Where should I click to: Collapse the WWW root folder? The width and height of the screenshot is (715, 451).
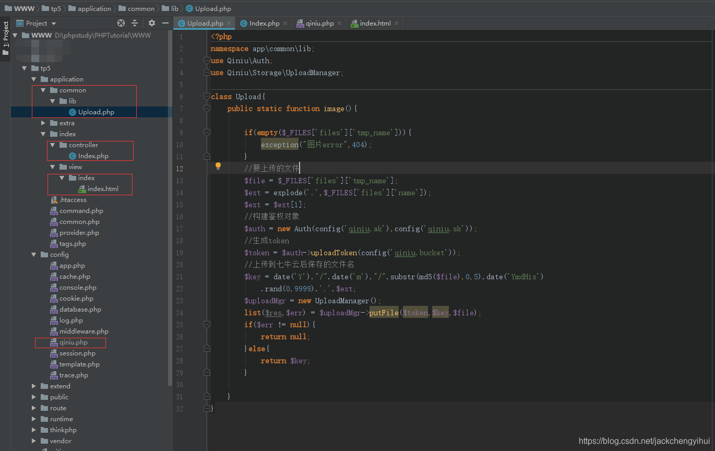(15, 35)
